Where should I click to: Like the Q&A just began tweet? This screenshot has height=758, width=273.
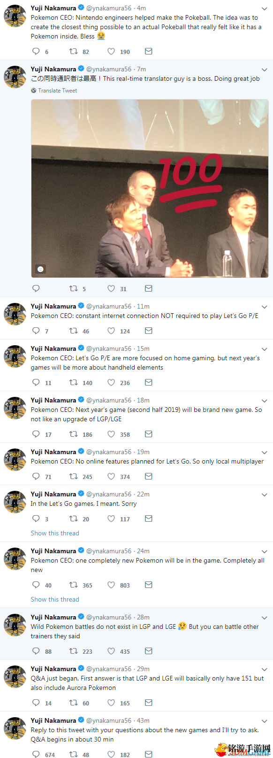111,703
